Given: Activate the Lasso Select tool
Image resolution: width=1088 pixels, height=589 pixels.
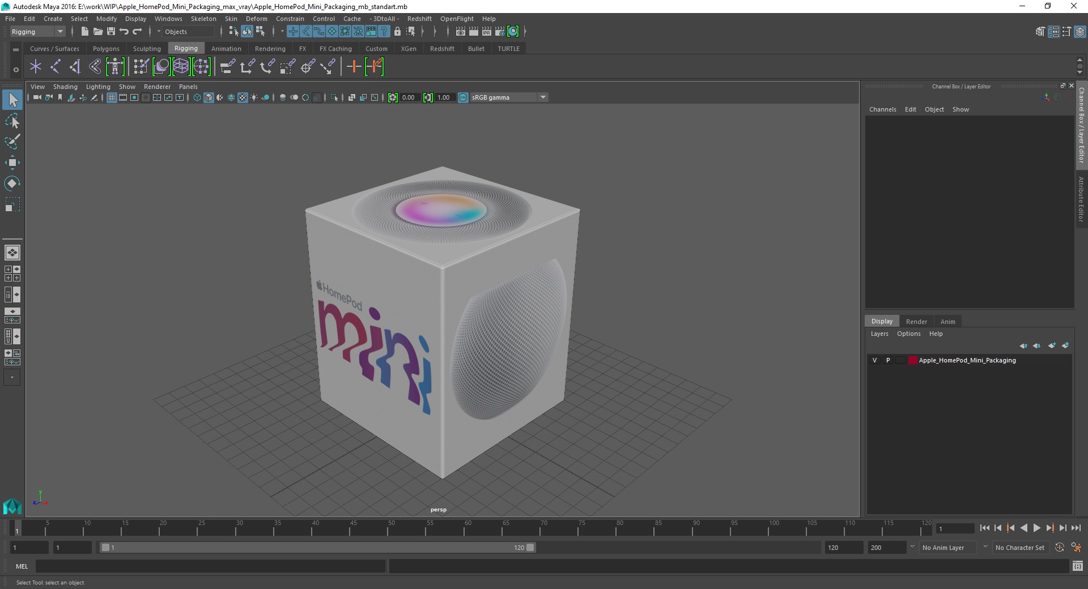Looking at the screenshot, I should (12, 121).
